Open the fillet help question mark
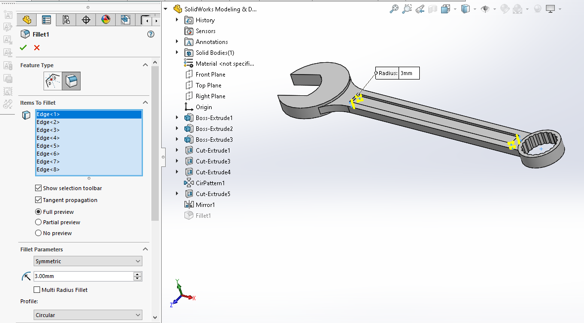584x323 pixels. click(151, 34)
